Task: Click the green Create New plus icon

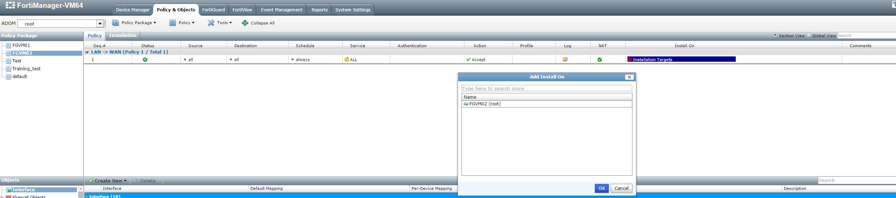Action: 91,181
